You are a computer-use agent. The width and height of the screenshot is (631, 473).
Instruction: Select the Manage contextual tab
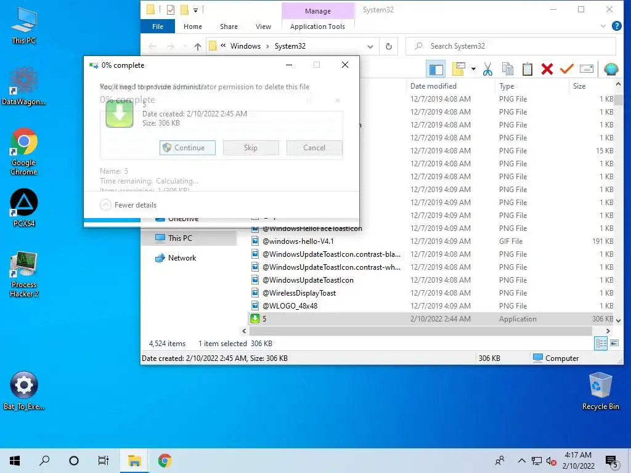click(318, 11)
